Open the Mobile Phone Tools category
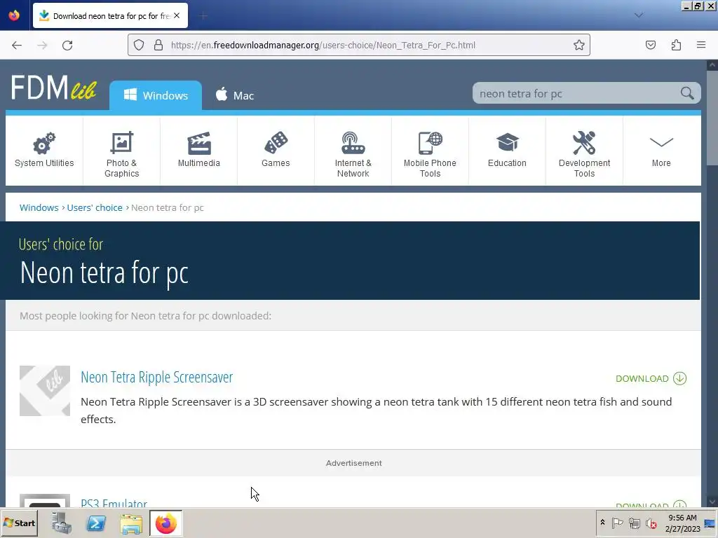Image resolution: width=718 pixels, height=538 pixels. (x=430, y=150)
